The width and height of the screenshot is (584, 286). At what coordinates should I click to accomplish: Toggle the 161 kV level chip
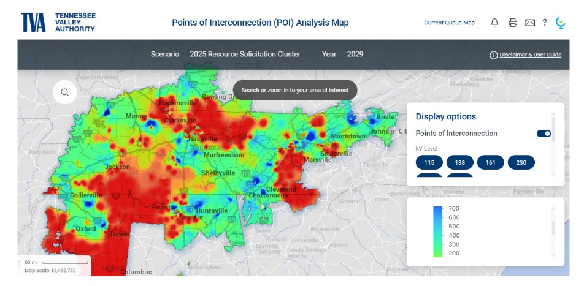pyautogui.click(x=491, y=162)
